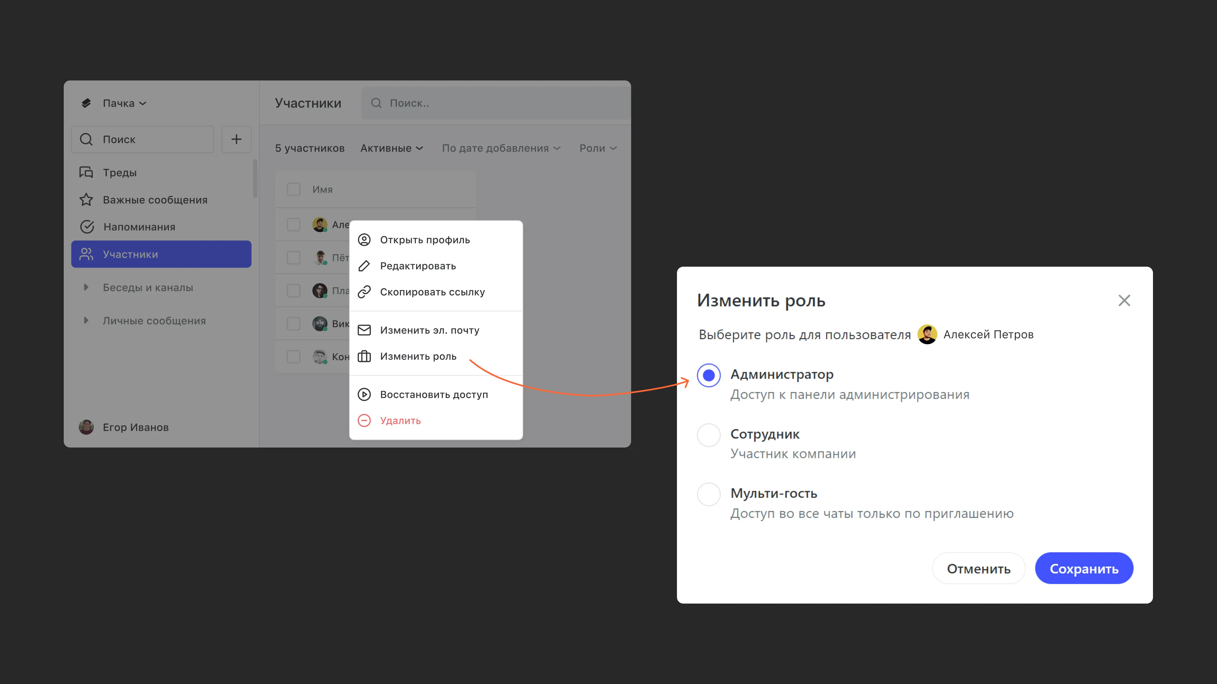
Task: Expand the Беседы и каналы section
Action: coord(86,287)
